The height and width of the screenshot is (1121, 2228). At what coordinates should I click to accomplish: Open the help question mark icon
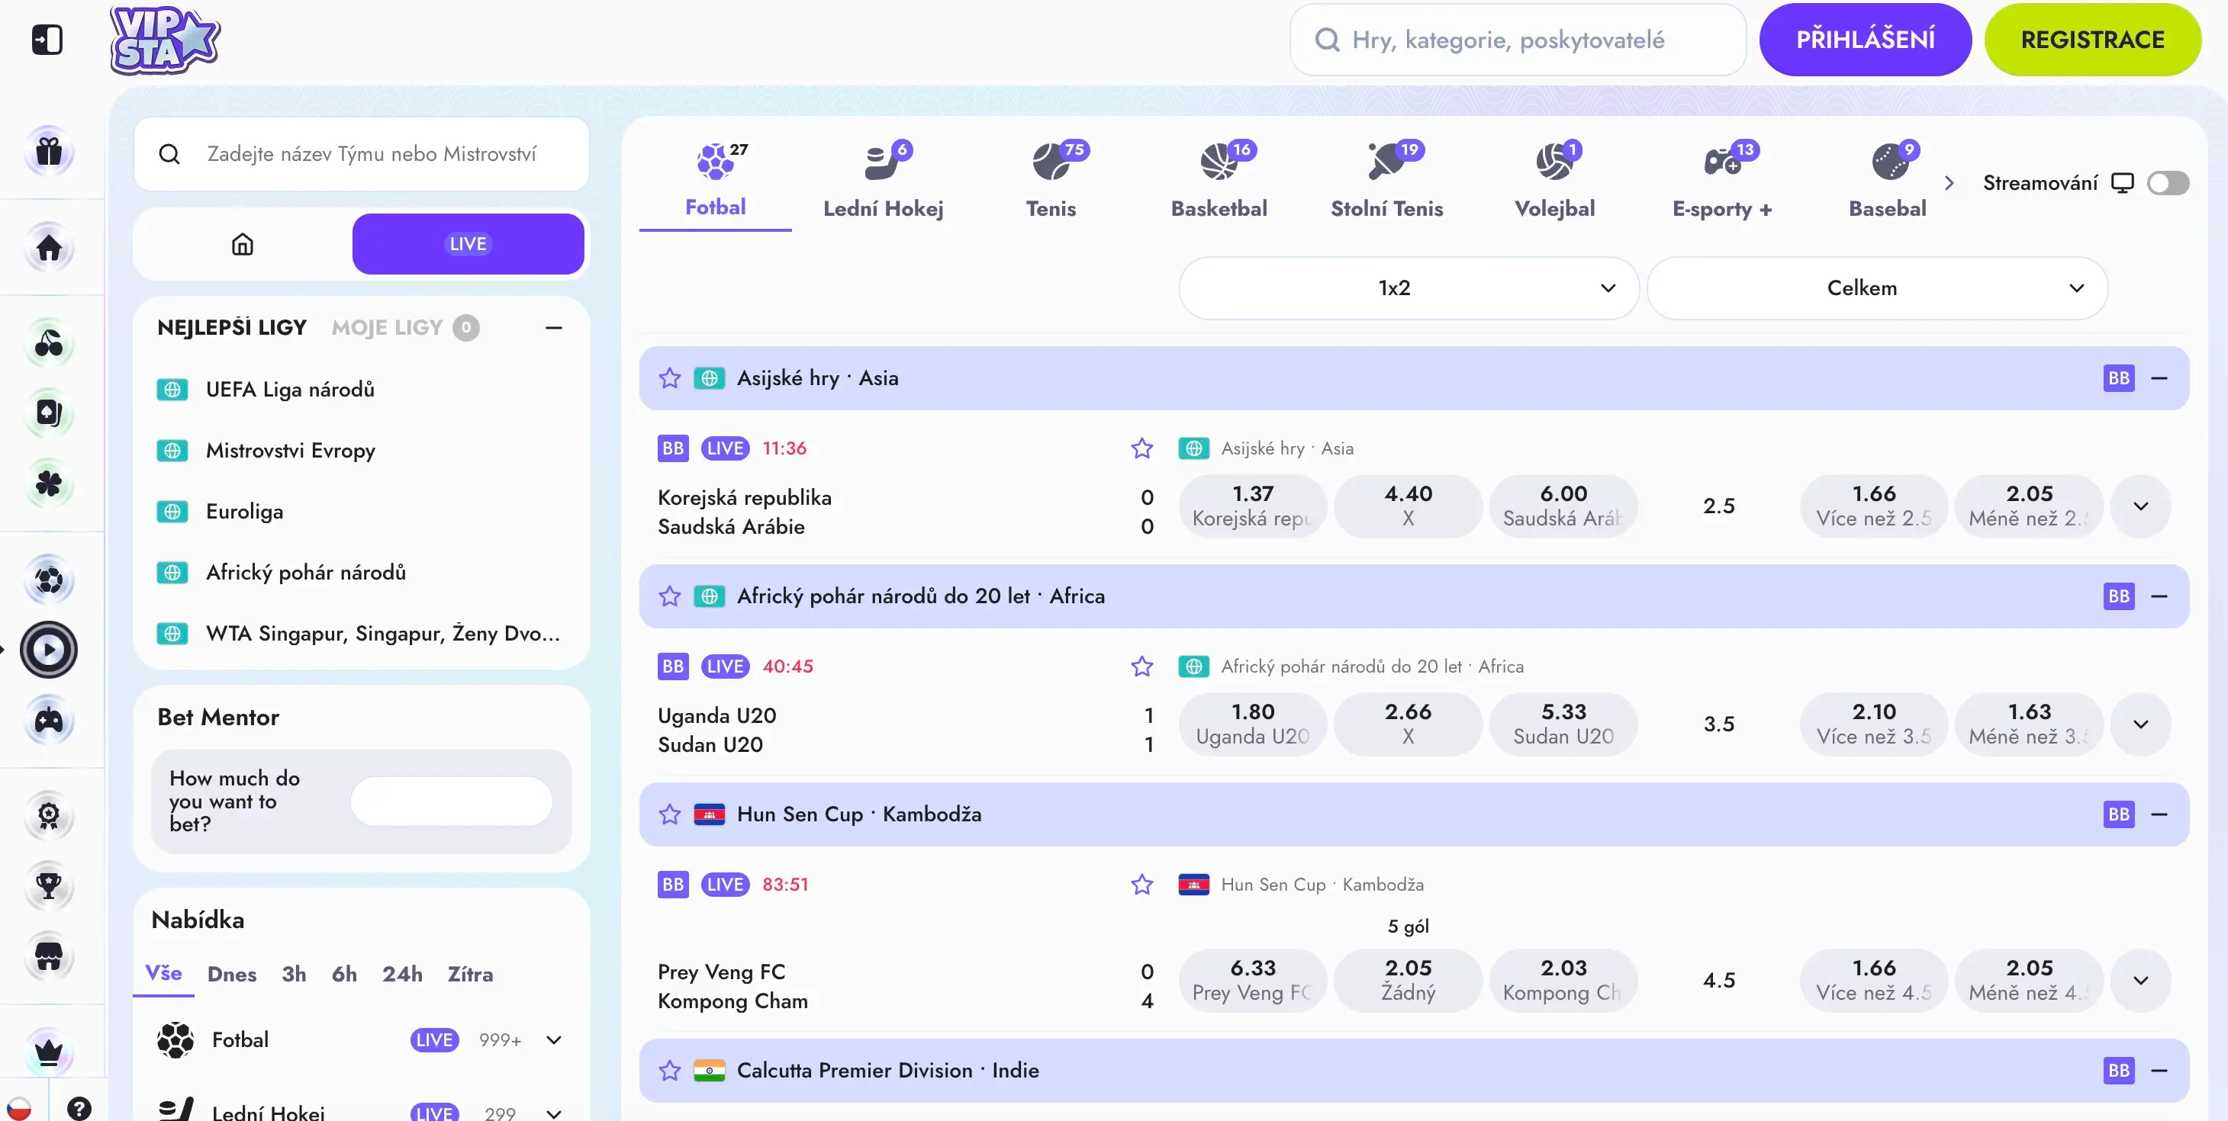79,1108
